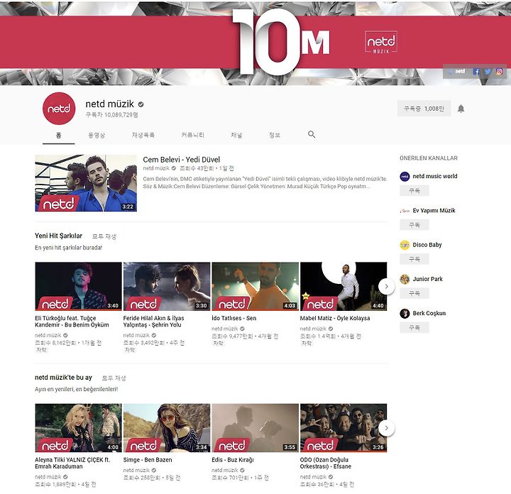Click the netd music world channel avatar

coord(405,176)
